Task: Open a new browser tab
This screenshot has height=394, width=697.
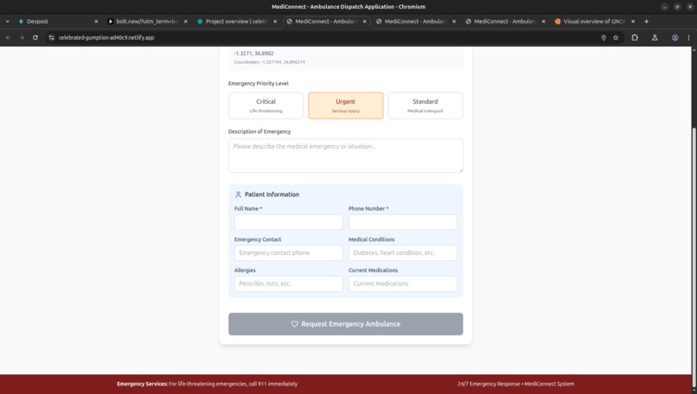Action: pos(646,22)
